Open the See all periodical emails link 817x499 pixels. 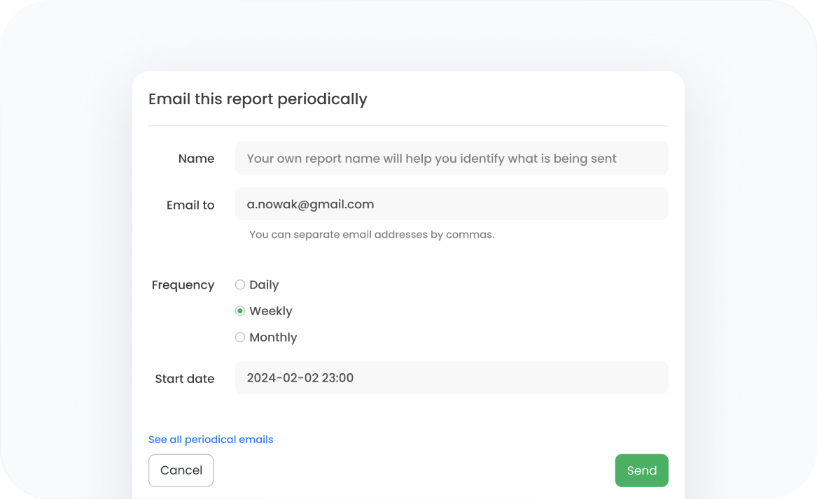[211, 440]
